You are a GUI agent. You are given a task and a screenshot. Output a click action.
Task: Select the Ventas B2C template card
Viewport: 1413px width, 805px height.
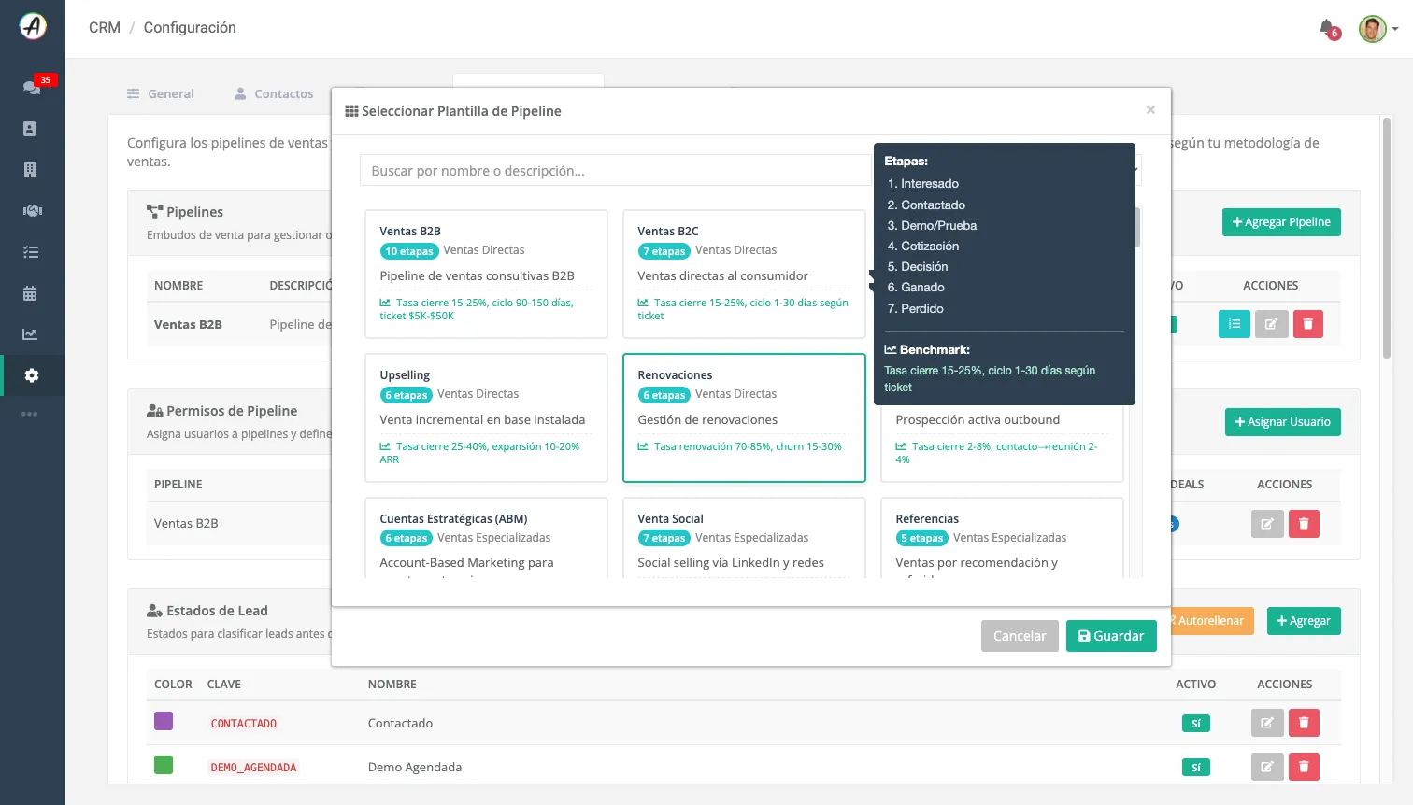744,274
